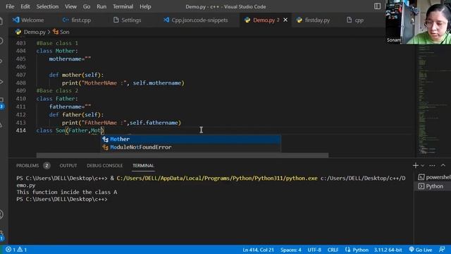Screen dimensions: 451x254
Task: Open the Help menu
Action: (x=145, y=6)
